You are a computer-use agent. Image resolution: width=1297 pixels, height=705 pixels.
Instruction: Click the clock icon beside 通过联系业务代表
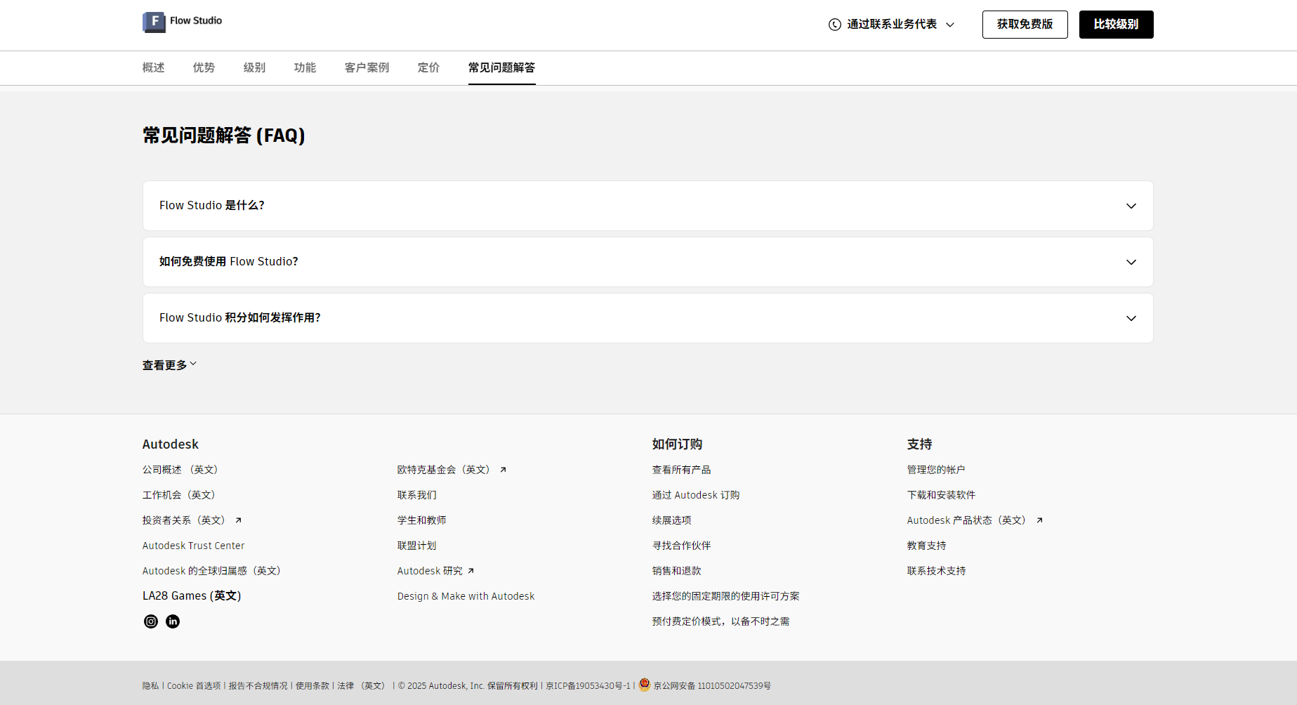[x=834, y=25]
